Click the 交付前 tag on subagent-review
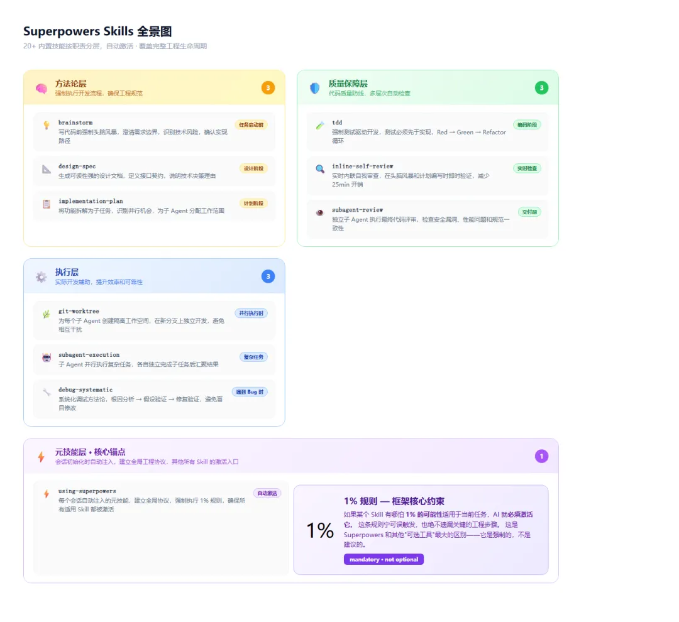Image resolution: width=679 pixels, height=622 pixels. [x=529, y=212]
